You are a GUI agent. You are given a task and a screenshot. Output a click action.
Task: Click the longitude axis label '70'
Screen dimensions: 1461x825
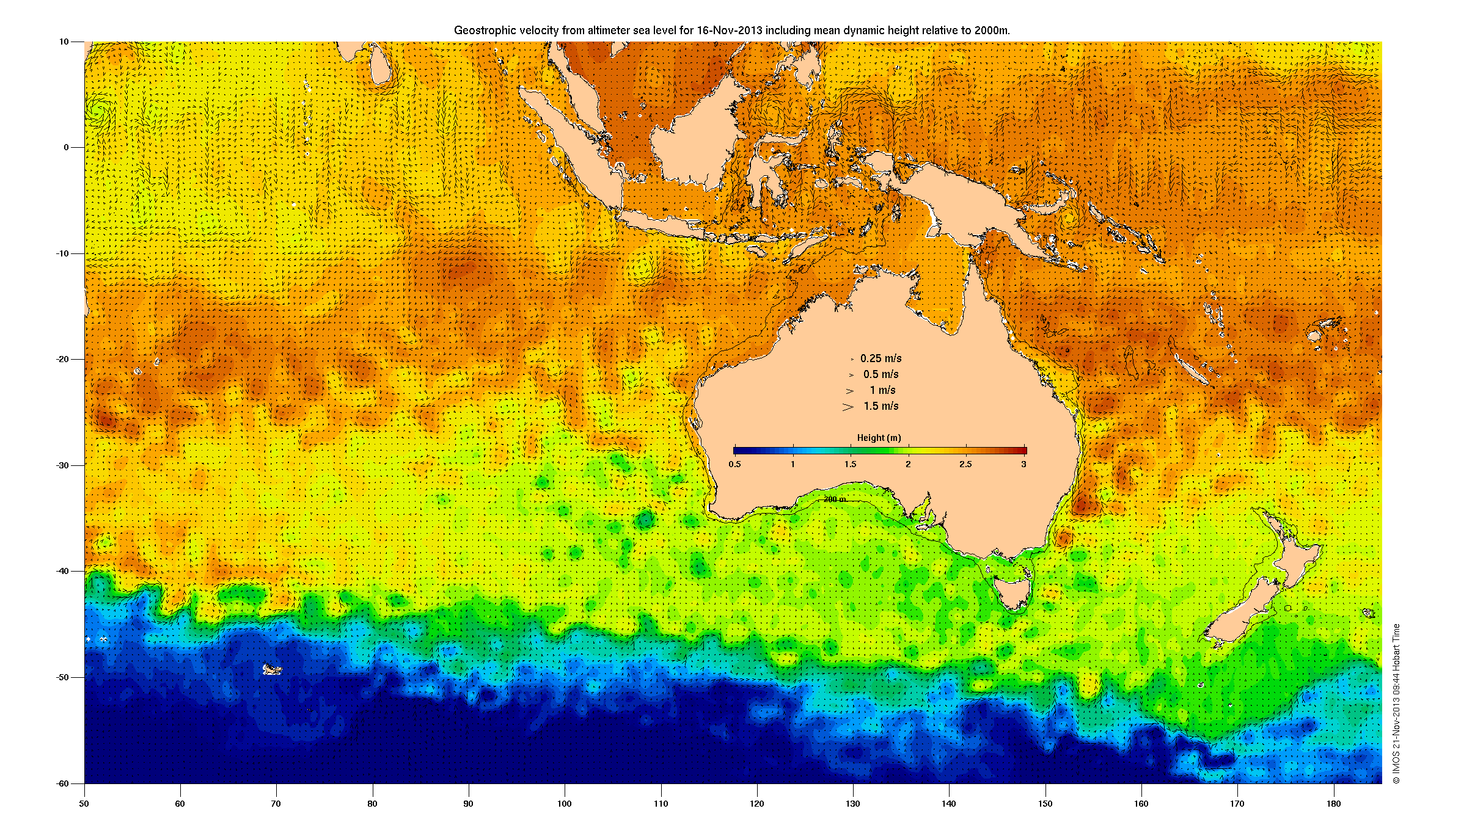click(x=276, y=804)
